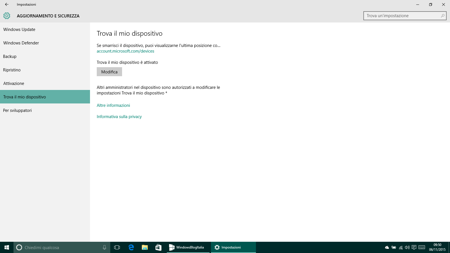Open Action Center notifications icon

tap(414, 247)
